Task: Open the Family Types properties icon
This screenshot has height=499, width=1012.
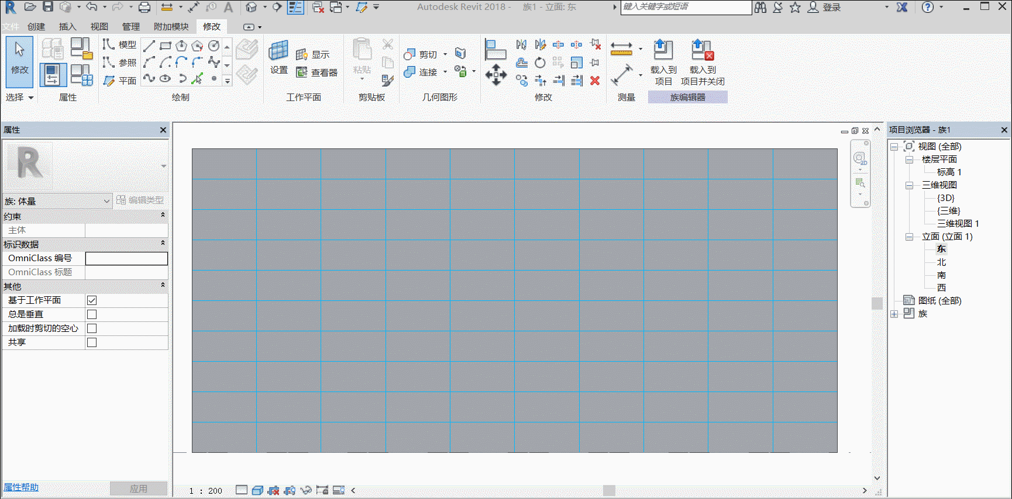Action: pos(81,75)
